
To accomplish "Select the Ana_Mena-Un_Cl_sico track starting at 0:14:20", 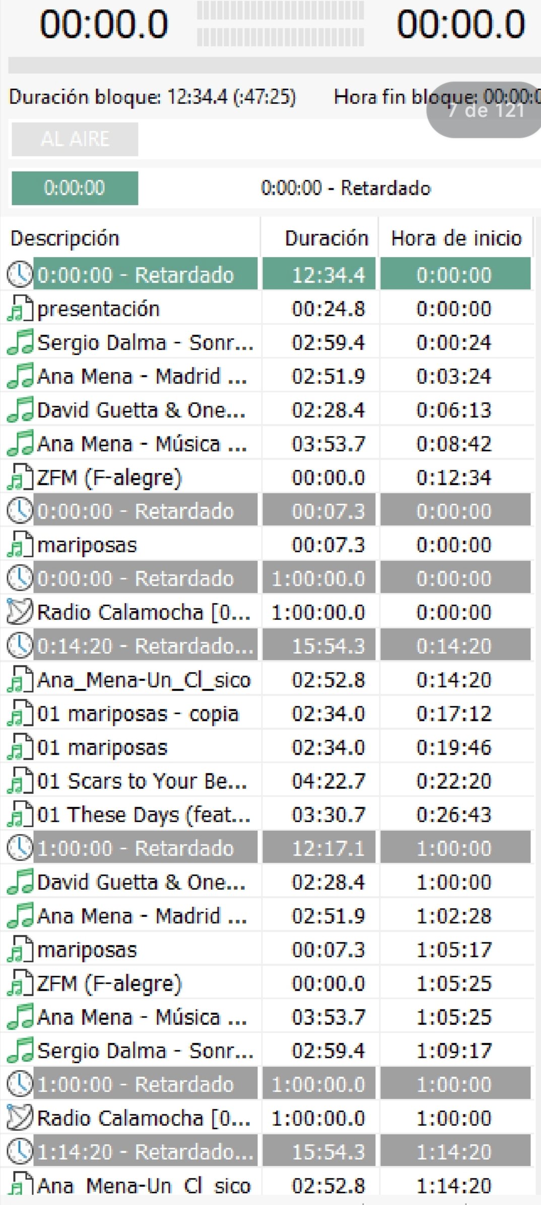I will [144, 680].
